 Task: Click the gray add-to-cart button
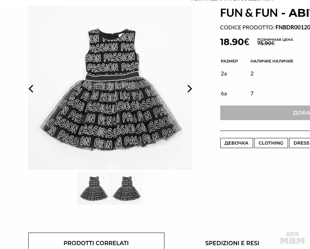click(x=265, y=113)
